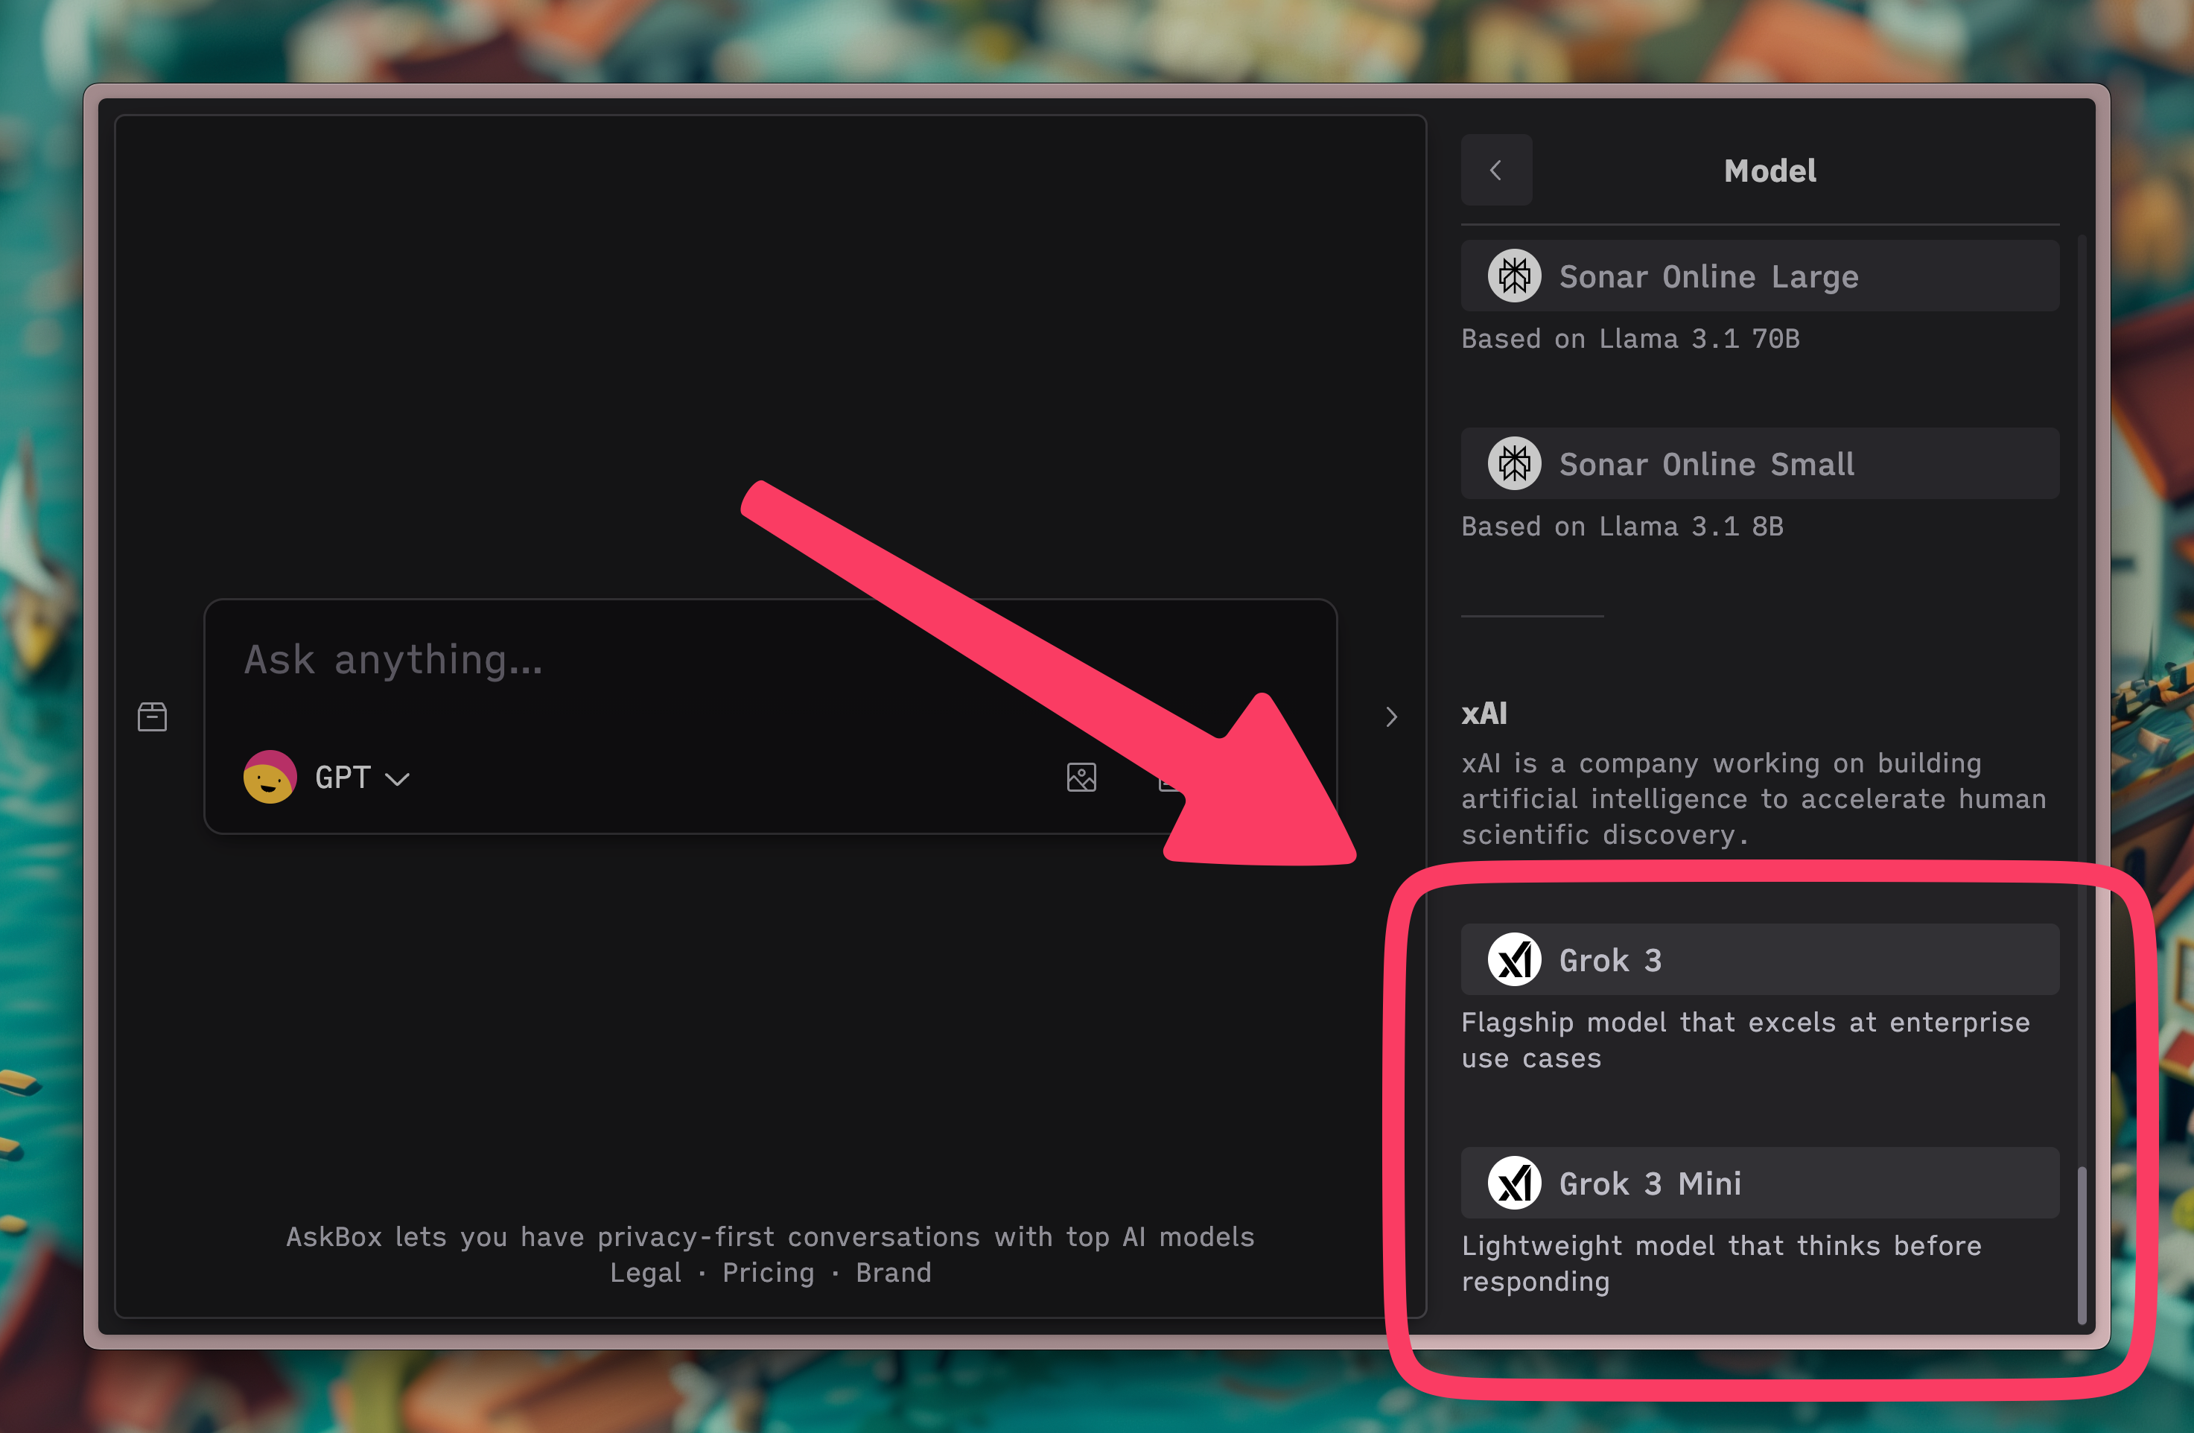The width and height of the screenshot is (2194, 1433).
Task: Open the archive box icon on left
Action: click(x=152, y=716)
